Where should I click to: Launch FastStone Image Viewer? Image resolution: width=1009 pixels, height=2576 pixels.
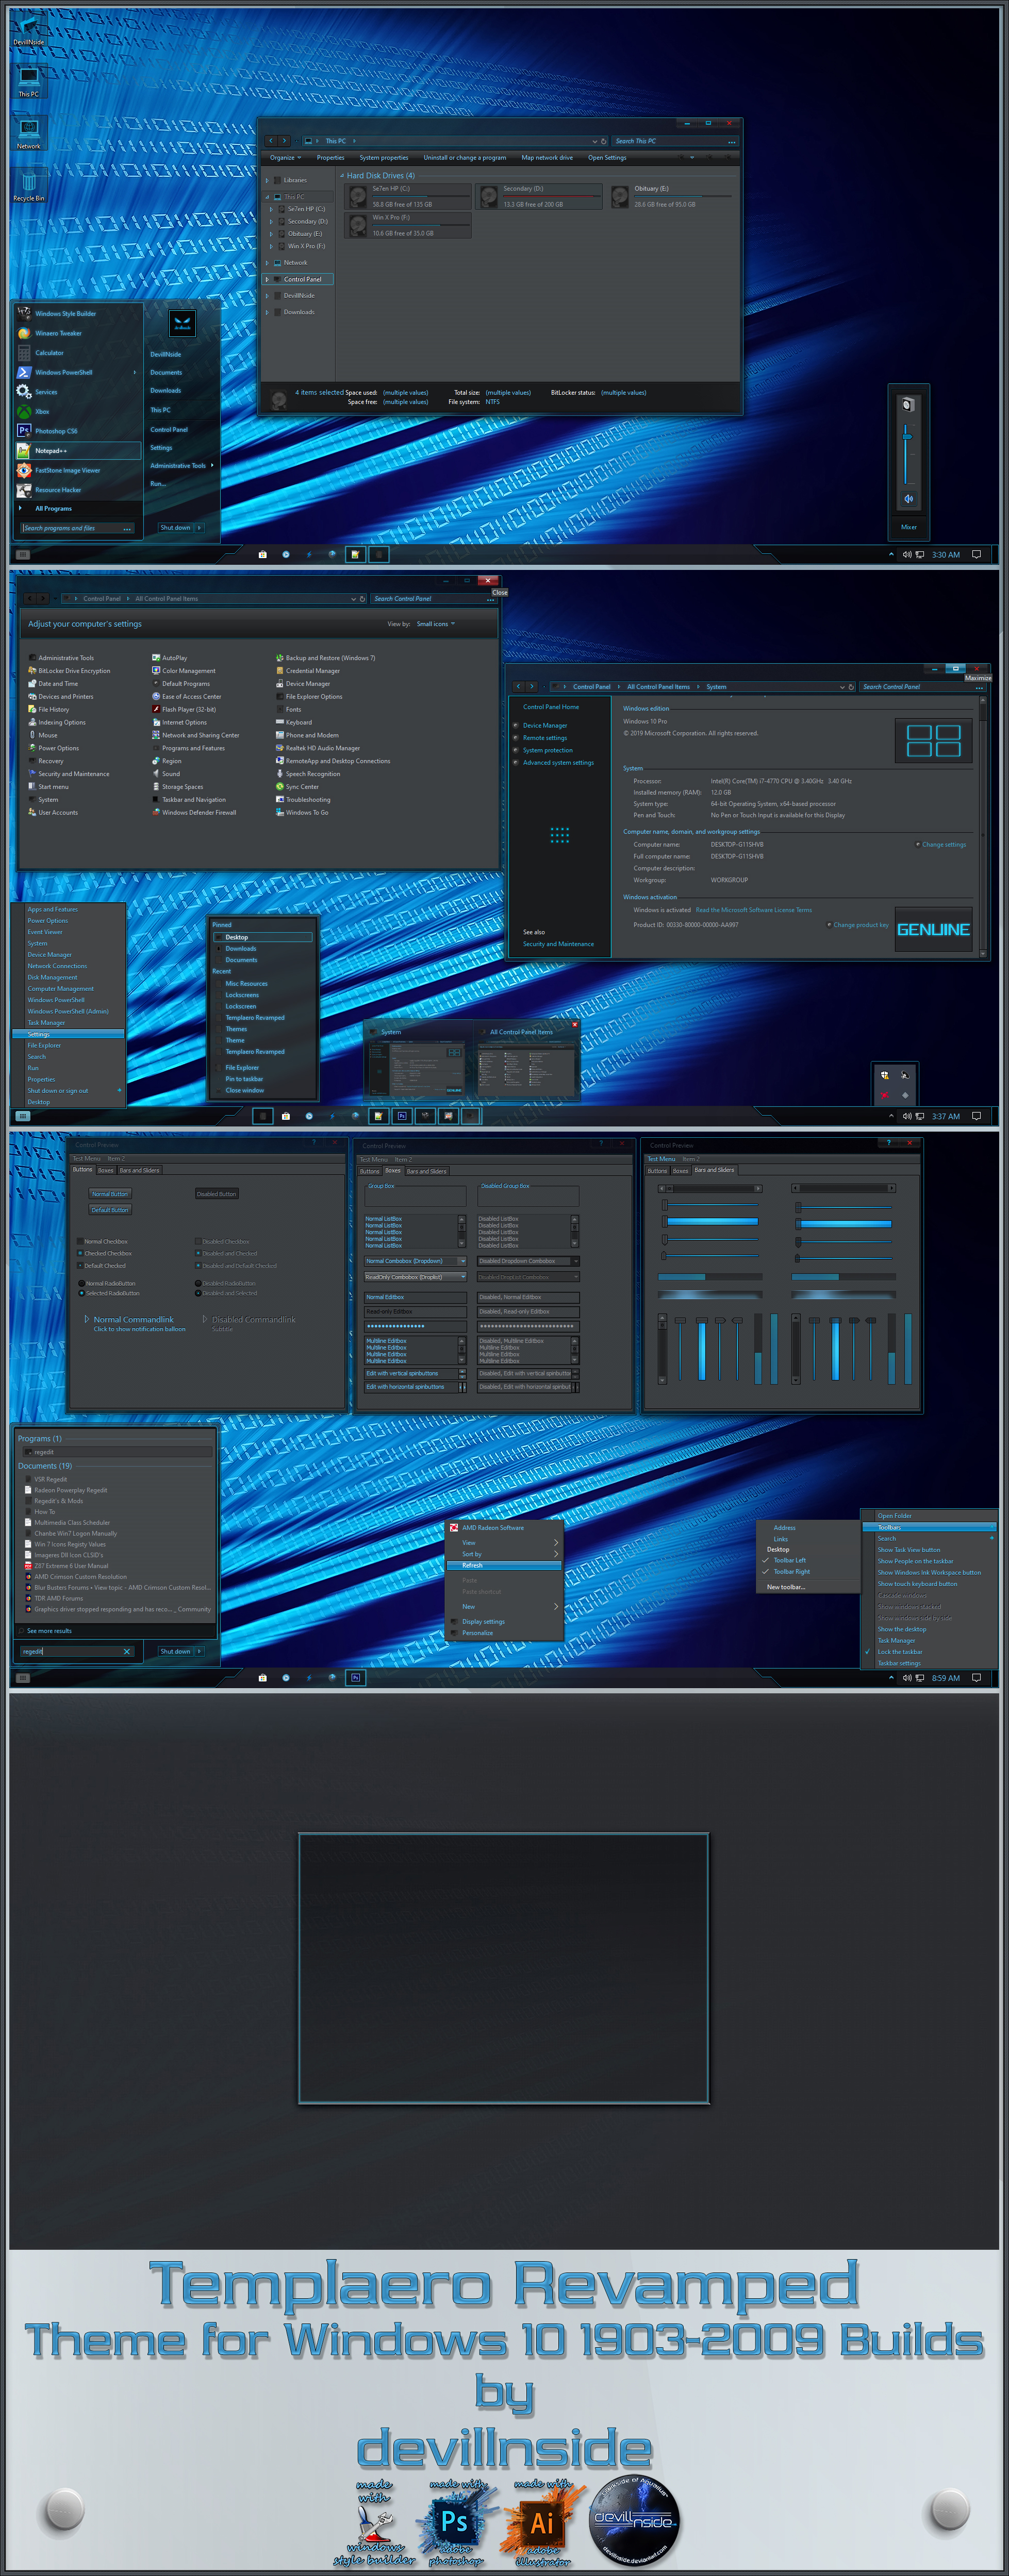77,470
